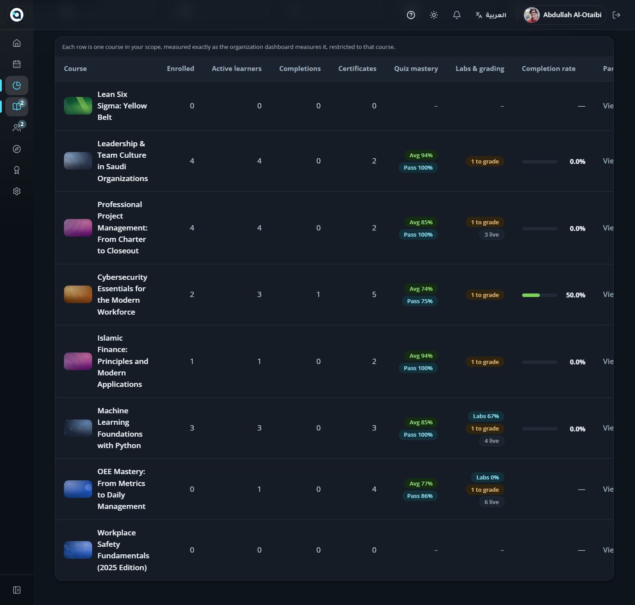Image resolution: width=635 pixels, height=605 pixels.
Task: Open the Lean Six Sigma course thumbnail
Action: [x=78, y=106]
